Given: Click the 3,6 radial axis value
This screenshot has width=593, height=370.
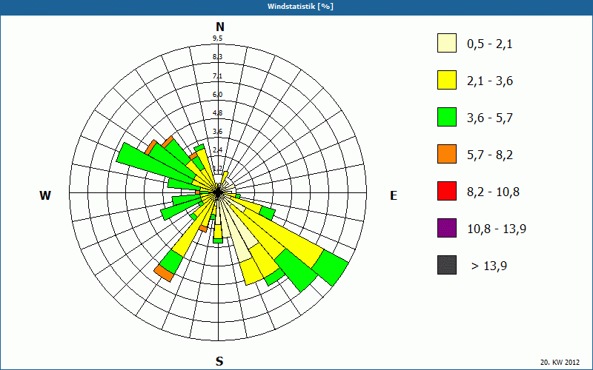Looking at the screenshot, I should (217, 132).
